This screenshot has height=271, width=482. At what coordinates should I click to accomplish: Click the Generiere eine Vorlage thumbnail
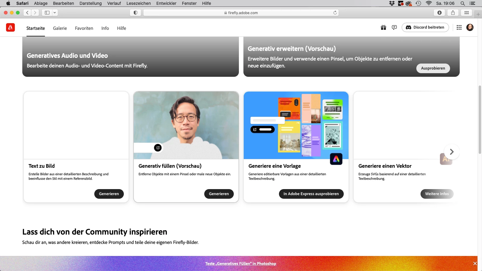click(x=296, y=125)
